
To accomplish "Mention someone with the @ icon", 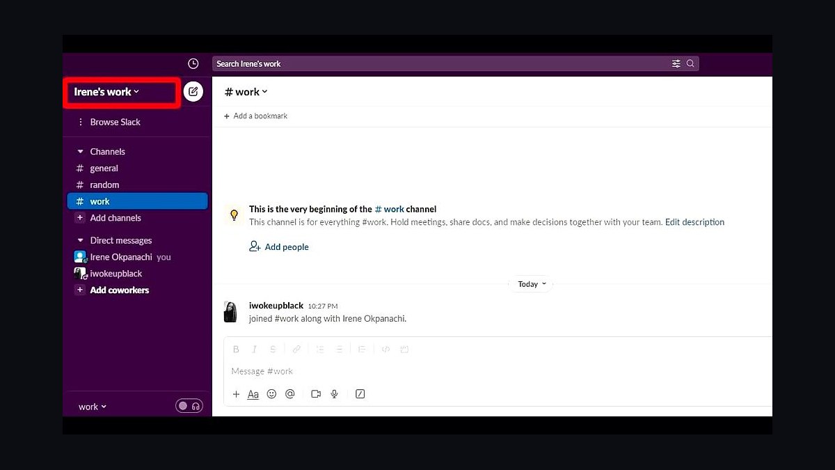I will coord(290,394).
